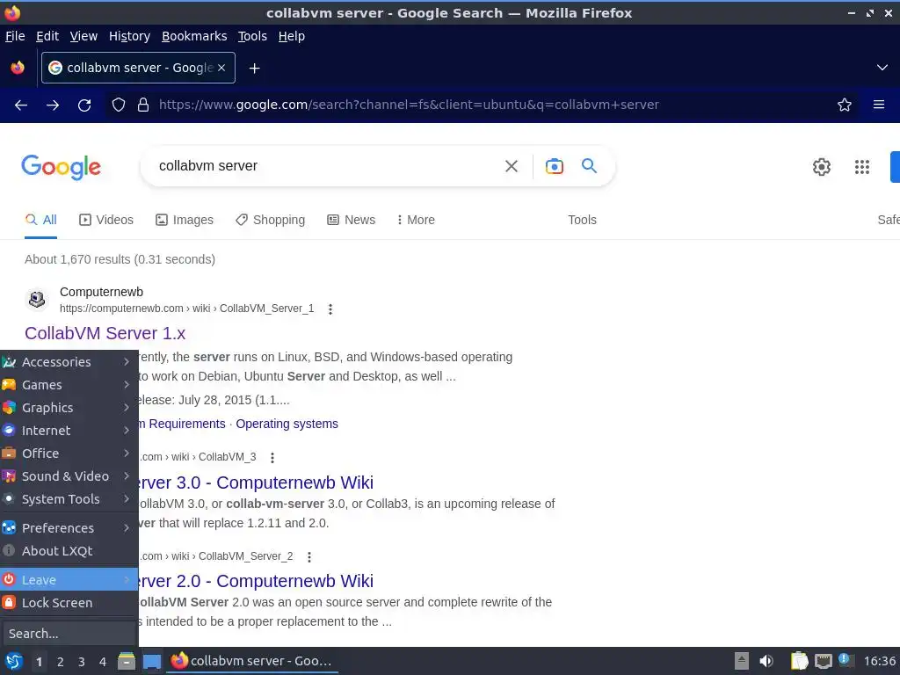Open options dots for CollabVM_Server_2 result

coord(308,556)
